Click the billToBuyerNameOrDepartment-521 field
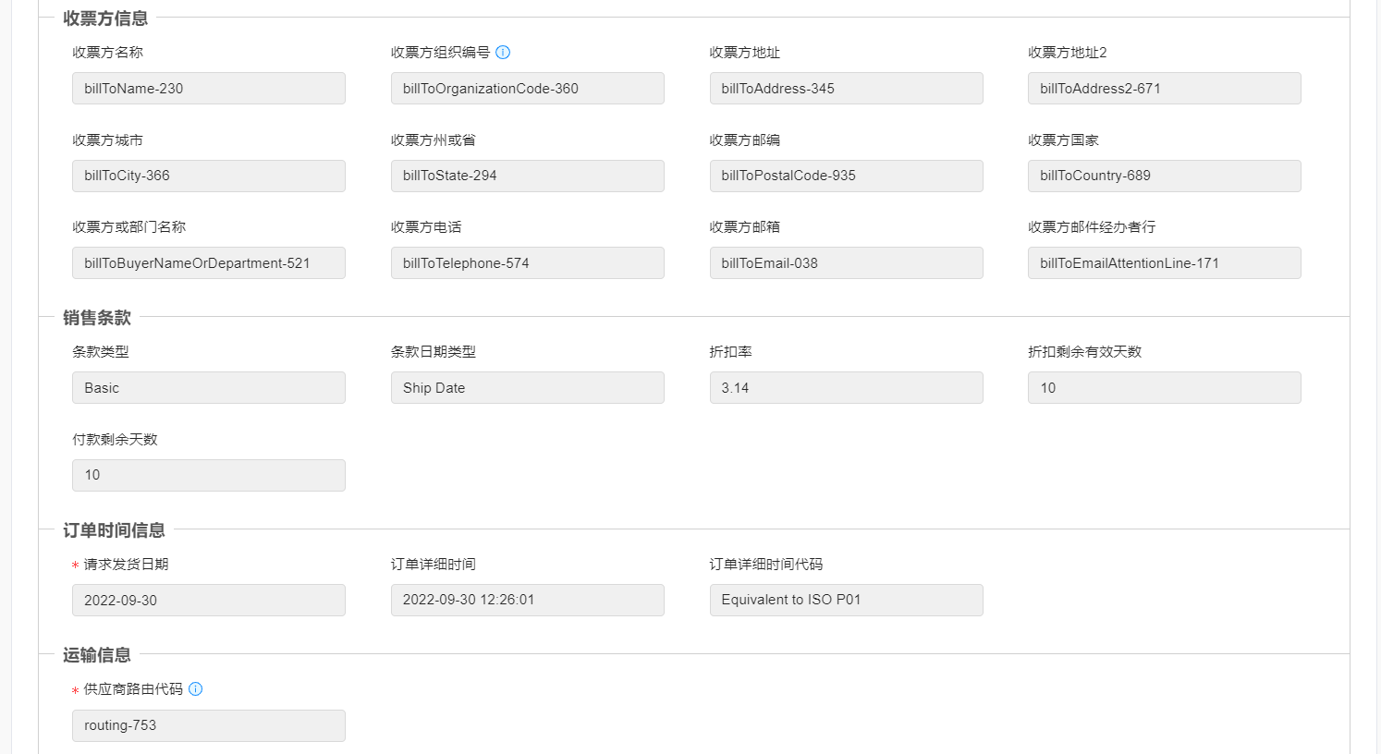The image size is (1381, 754). coord(209,263)
